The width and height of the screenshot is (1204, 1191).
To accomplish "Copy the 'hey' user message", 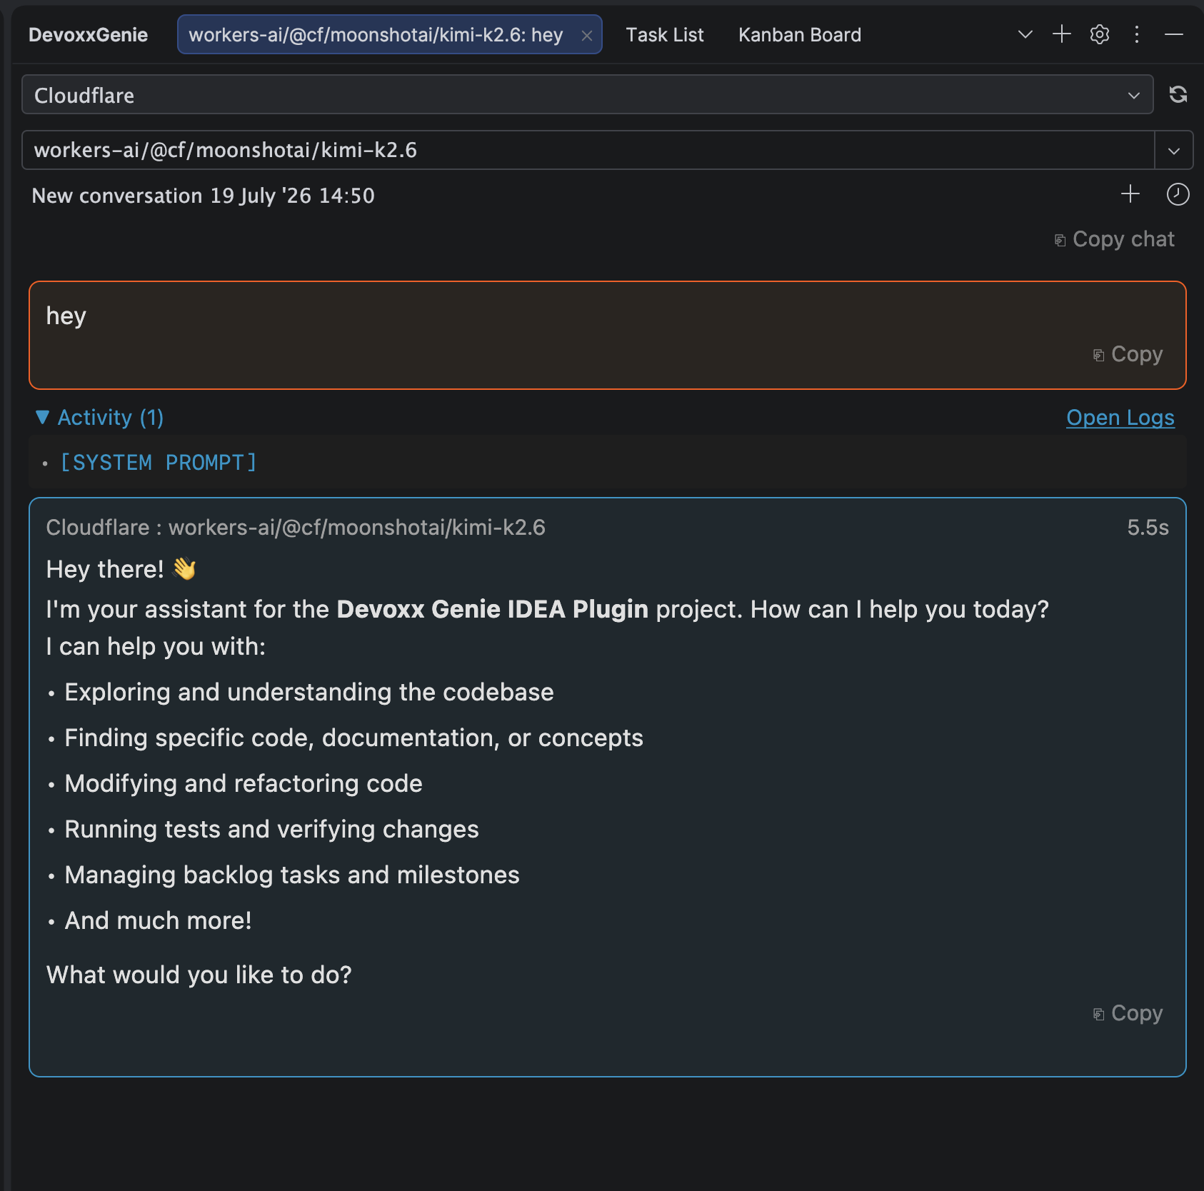I will 1128,354.
